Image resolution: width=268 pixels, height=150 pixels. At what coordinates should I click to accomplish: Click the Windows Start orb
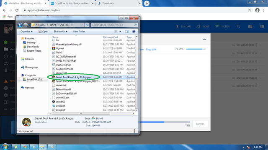(x=5, y=147)
